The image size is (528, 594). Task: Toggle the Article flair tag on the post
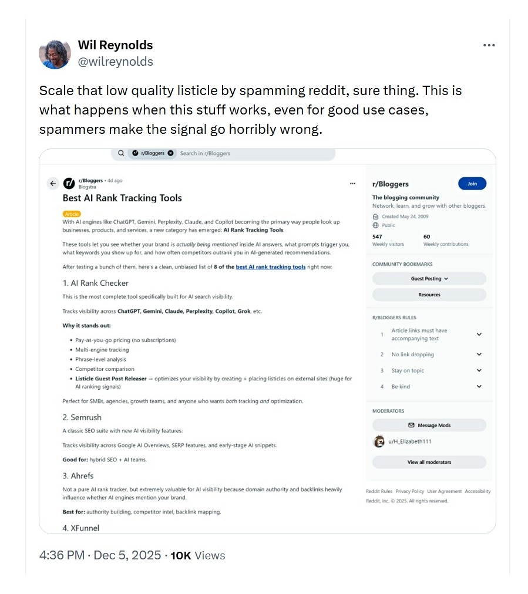(71, 214)
